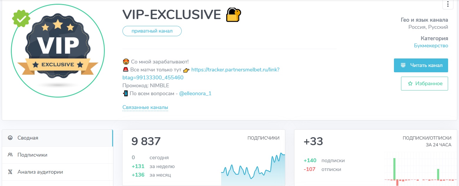Image resolution: width=459 pixels, height=186 pixels.
Task: Click the list icon in Читать канал button
Action: pyautogui.click(x=403, y=65)
